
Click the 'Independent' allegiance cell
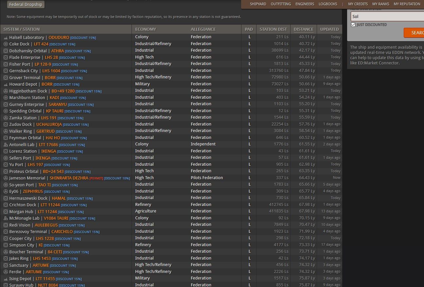[203, 144]
